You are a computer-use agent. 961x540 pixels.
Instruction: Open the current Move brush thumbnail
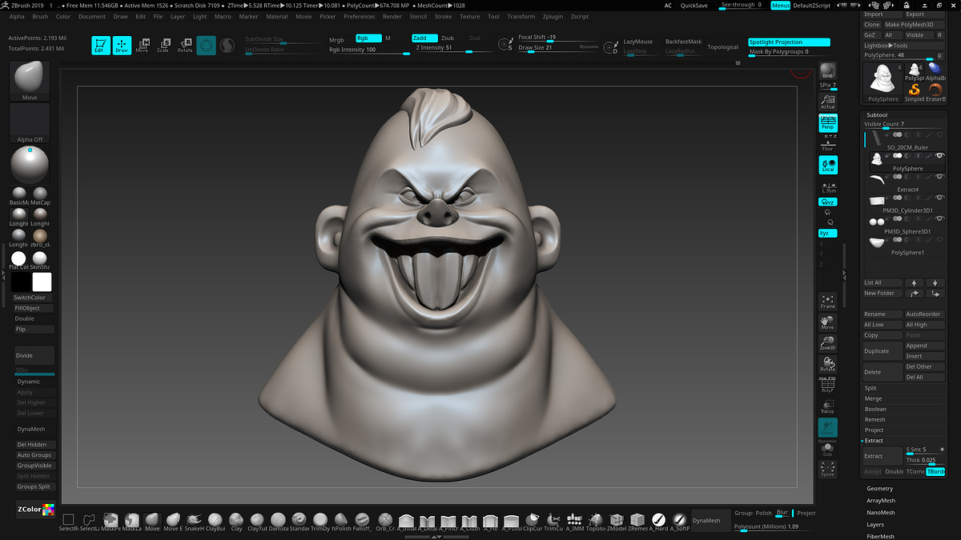[30, 81]
